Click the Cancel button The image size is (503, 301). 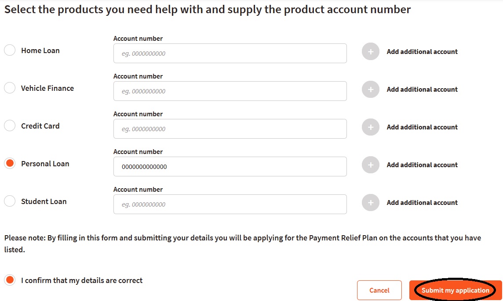pyautogui.click(x=379, y=290)
